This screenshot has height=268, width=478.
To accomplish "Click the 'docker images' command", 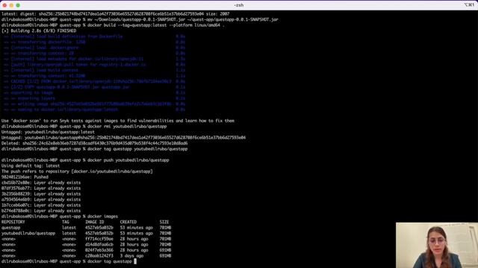I will pyautogui.click(x=103, y=217).
